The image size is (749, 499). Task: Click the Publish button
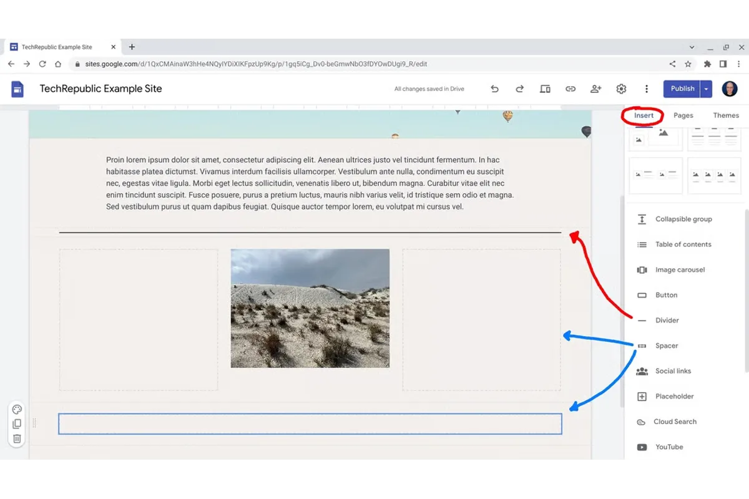(682, 89)
